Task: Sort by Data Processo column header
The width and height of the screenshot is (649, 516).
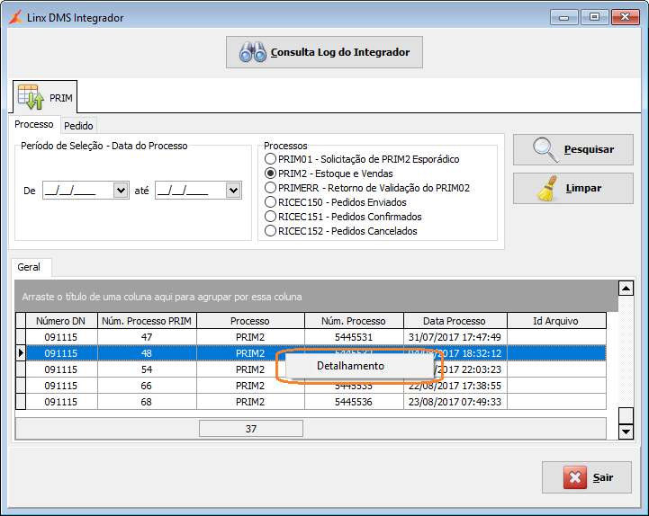Action: 455,321
